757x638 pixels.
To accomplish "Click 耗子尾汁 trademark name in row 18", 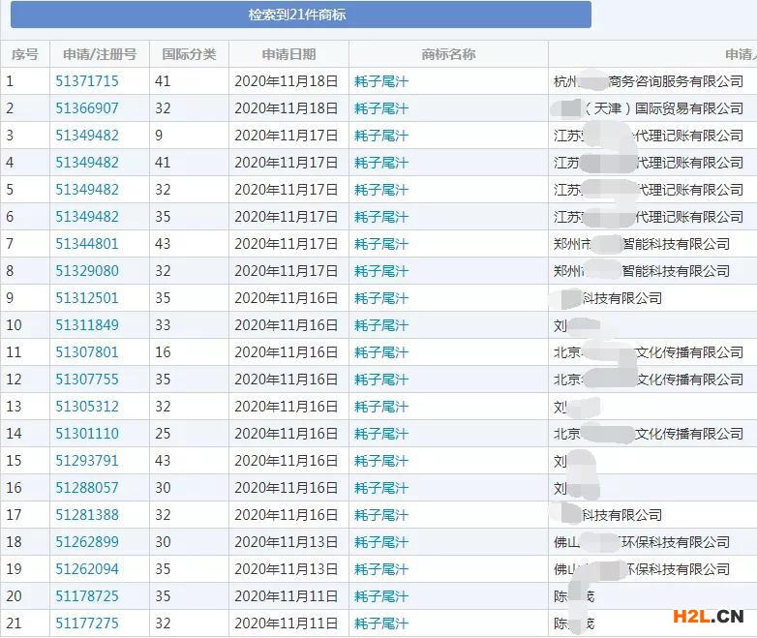I will point(381,542).
